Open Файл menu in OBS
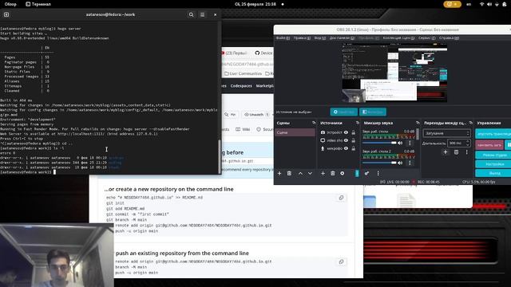This screenshot has width=511, height=287. 283,38
